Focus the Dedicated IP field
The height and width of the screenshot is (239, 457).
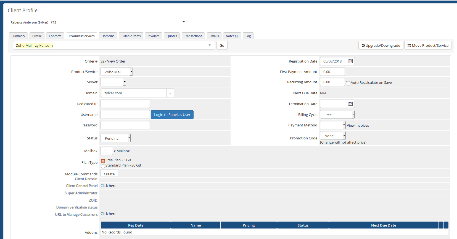pos(125,104)
